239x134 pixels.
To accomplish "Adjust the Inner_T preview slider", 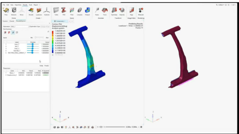I will click(33, 44).
